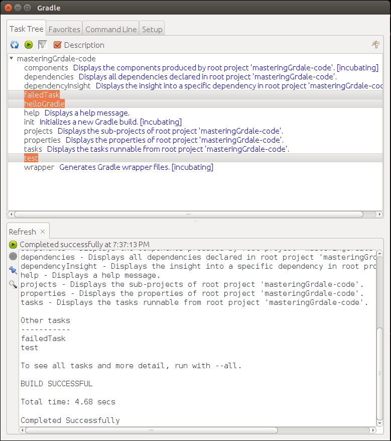Screen dimensions: 391x441
Task: Open the Command Line tab
Action: pos(111,29)
